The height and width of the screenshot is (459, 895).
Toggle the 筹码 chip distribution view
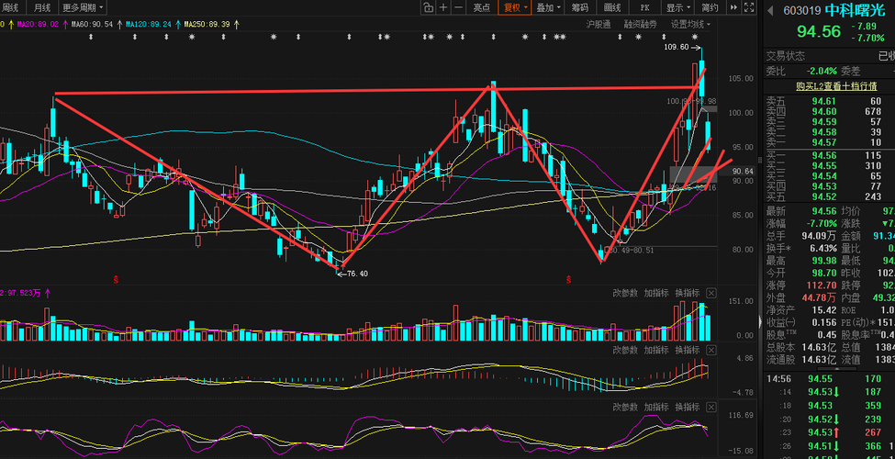pos(579,7)
